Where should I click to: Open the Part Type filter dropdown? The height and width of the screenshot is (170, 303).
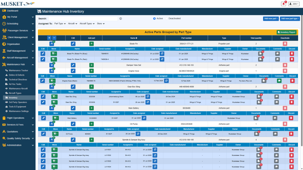pos(60,24)
